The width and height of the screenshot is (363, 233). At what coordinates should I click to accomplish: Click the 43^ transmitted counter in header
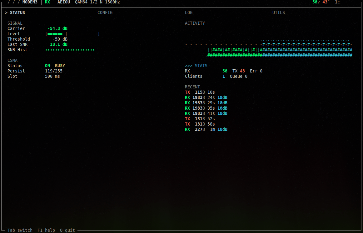point(326,2)
